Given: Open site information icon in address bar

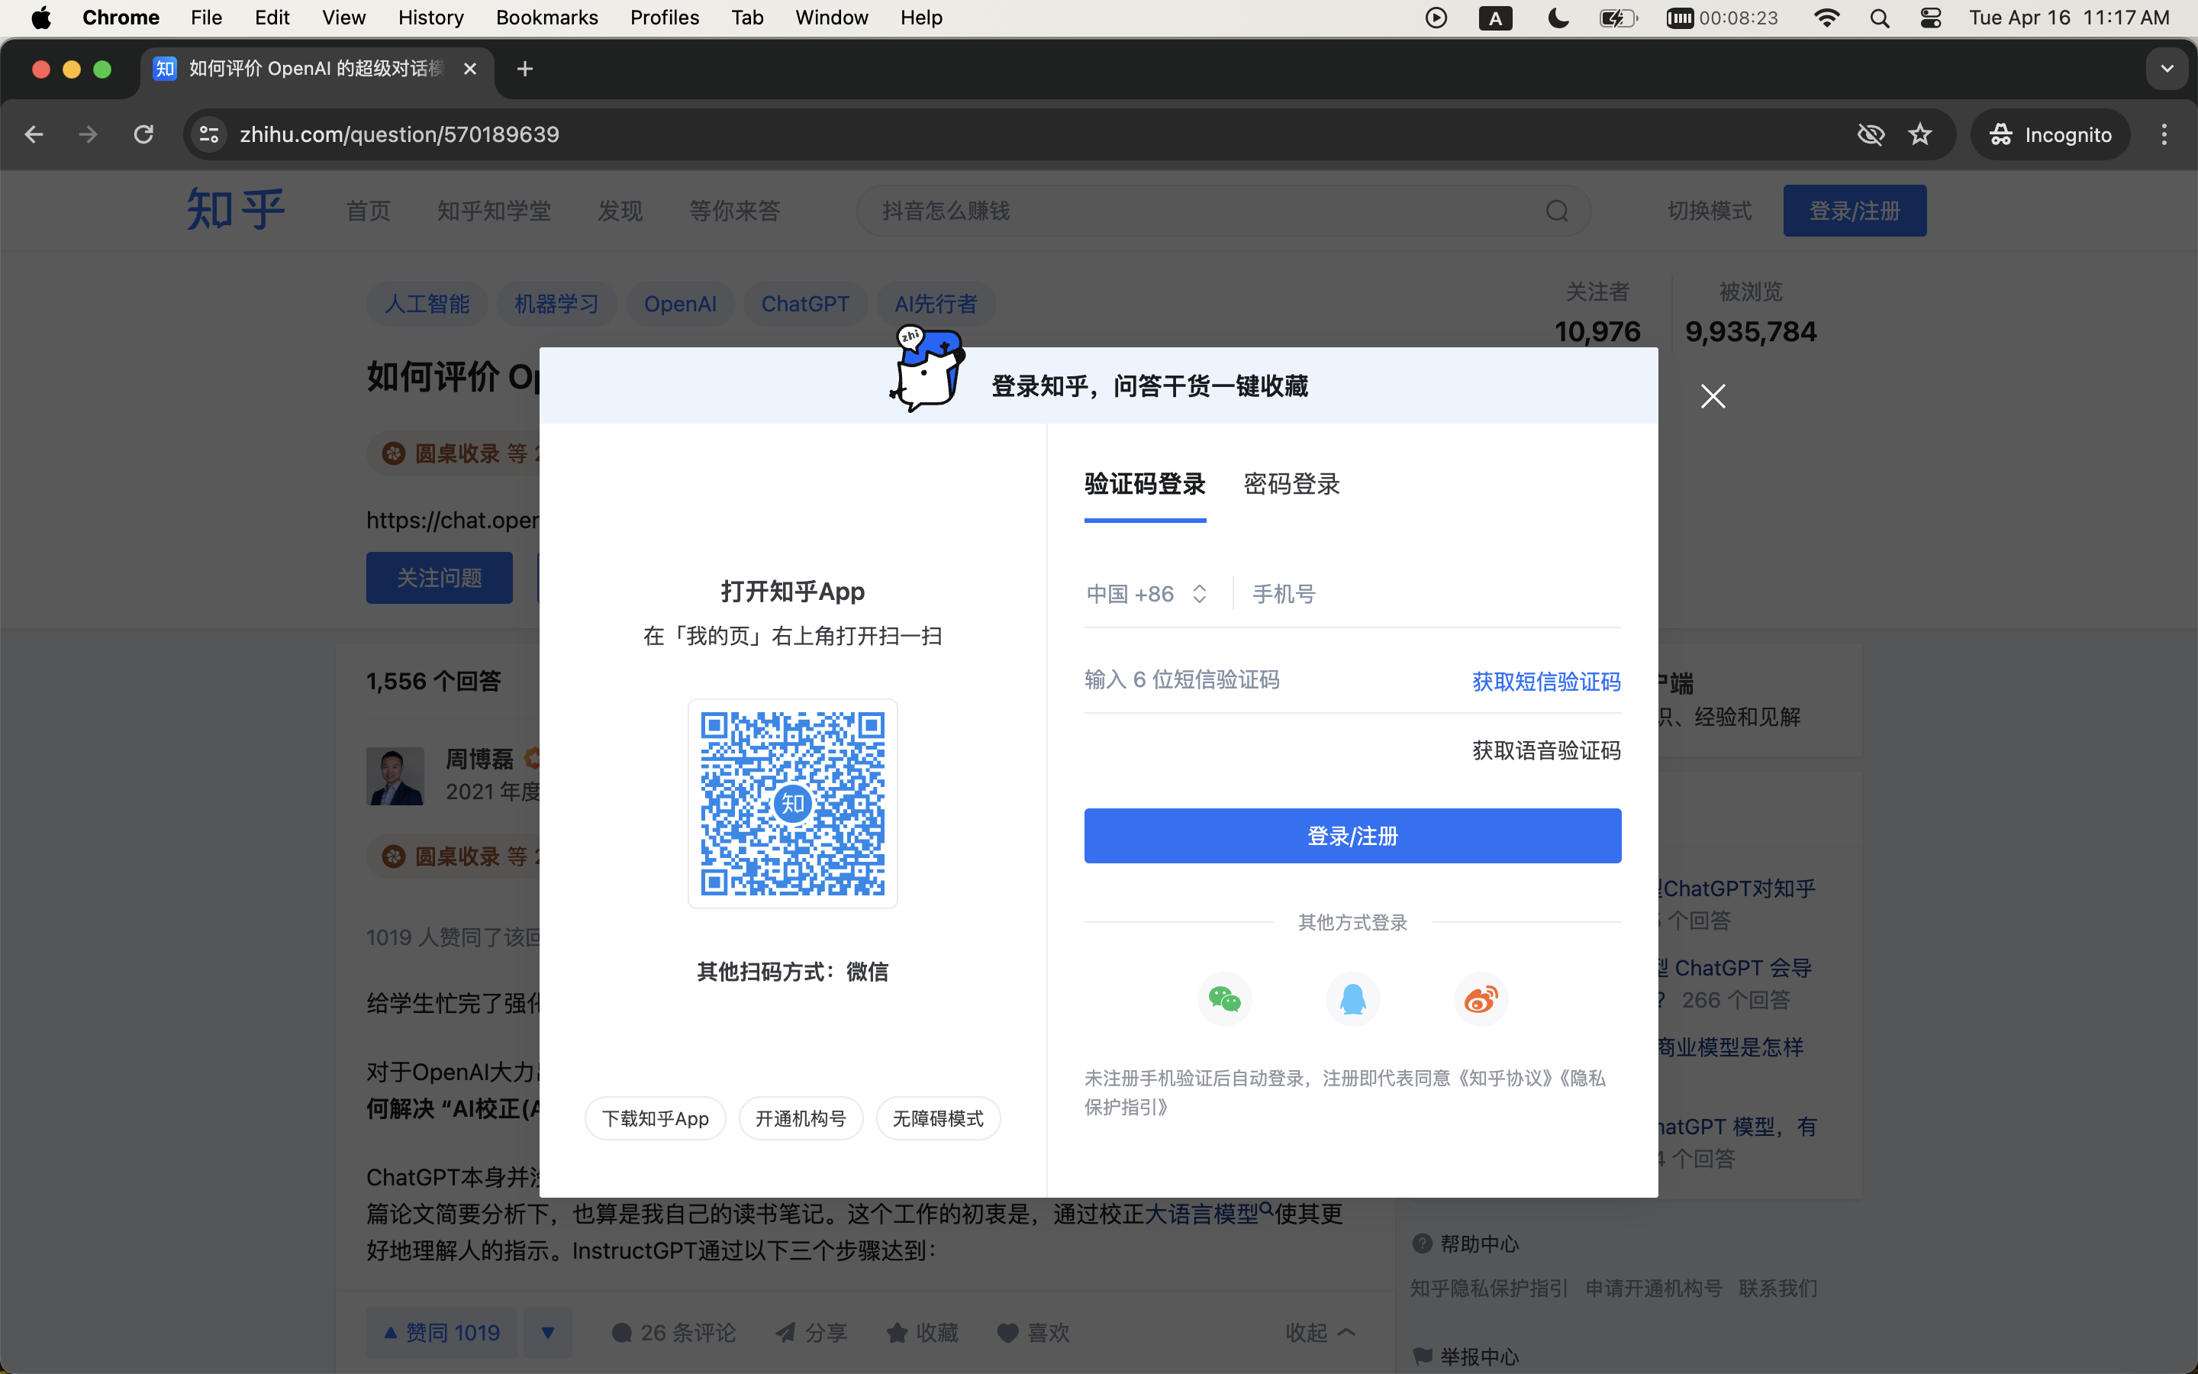Looking at the screenshot, I should coord(210,134).
